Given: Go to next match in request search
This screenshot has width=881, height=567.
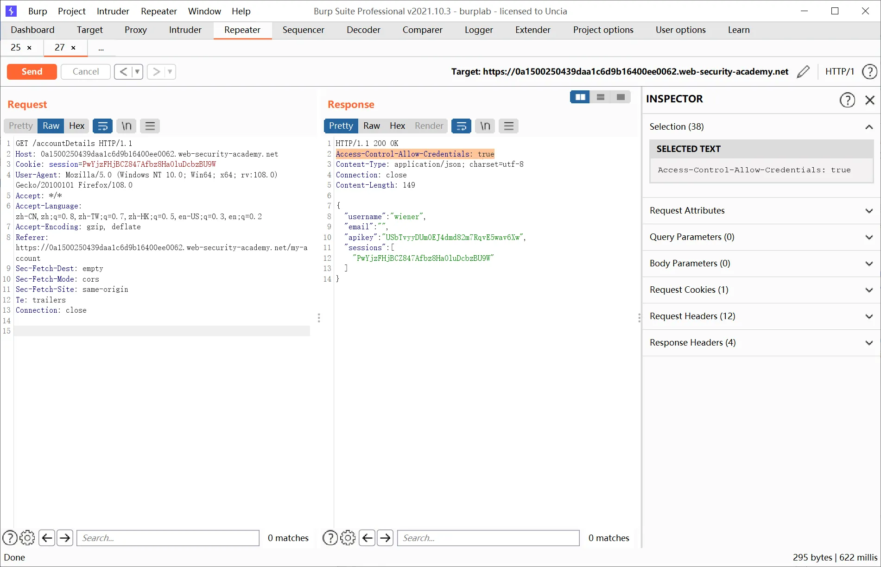Looking at the screenshot, I should 65,538.
